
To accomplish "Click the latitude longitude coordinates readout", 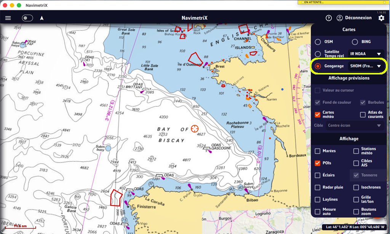I will [355, 227].
